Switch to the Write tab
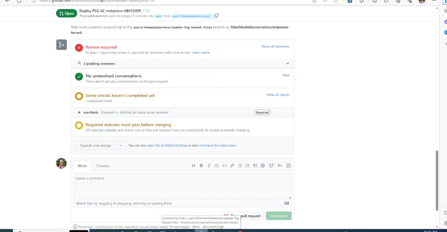This screenshot has height=232, width=447. point(82,166)
